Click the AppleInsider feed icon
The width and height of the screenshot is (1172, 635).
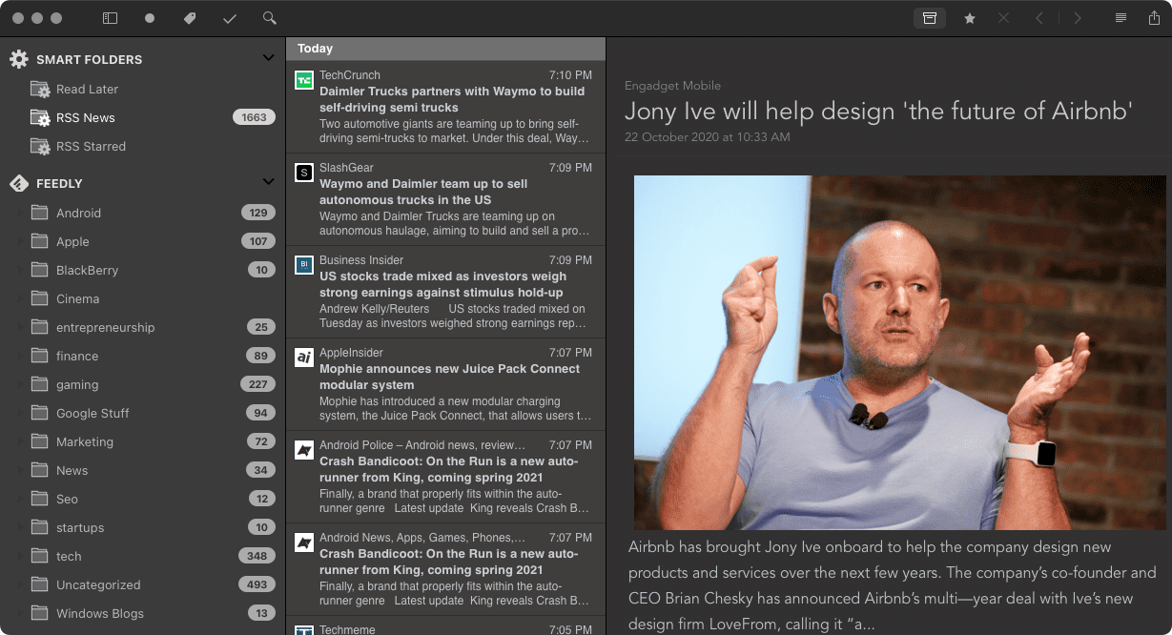point(304,358)
